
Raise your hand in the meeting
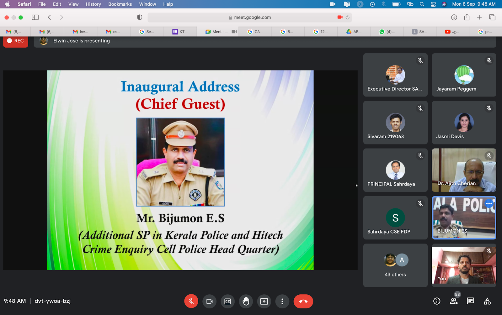point(246,301)
